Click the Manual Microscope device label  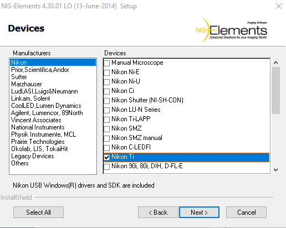click(137, 63)
